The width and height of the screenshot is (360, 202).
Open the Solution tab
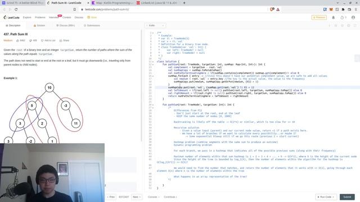click(x=39, y=25)
